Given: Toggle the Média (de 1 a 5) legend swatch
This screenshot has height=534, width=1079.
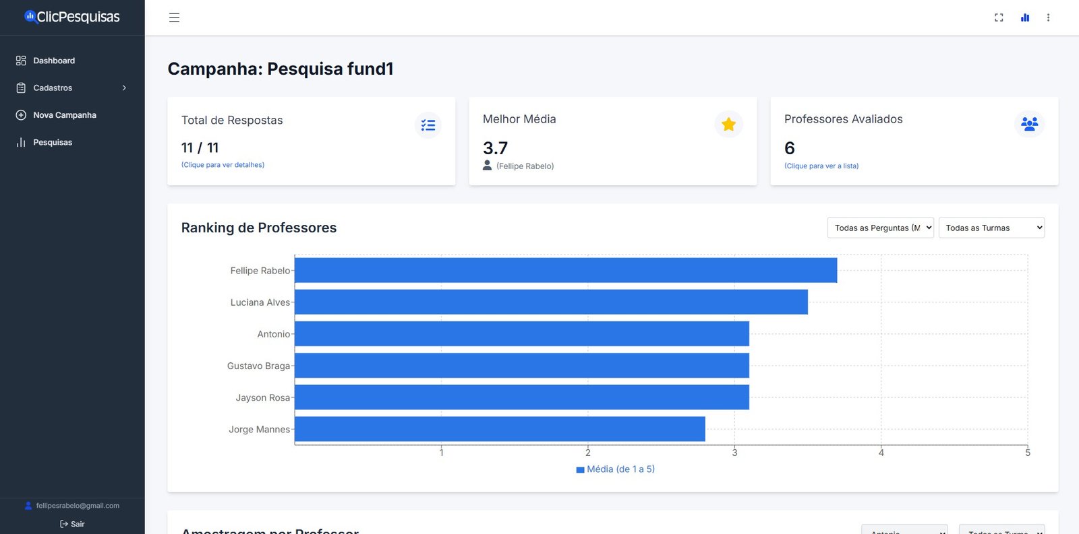Looking at the screenshot, I should click(x=580, y=470).
